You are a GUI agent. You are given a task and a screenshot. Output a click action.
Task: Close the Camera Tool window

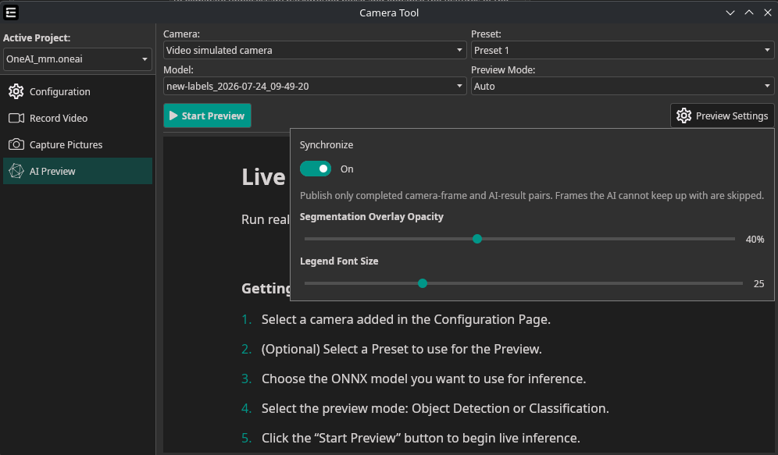(767, 12)
